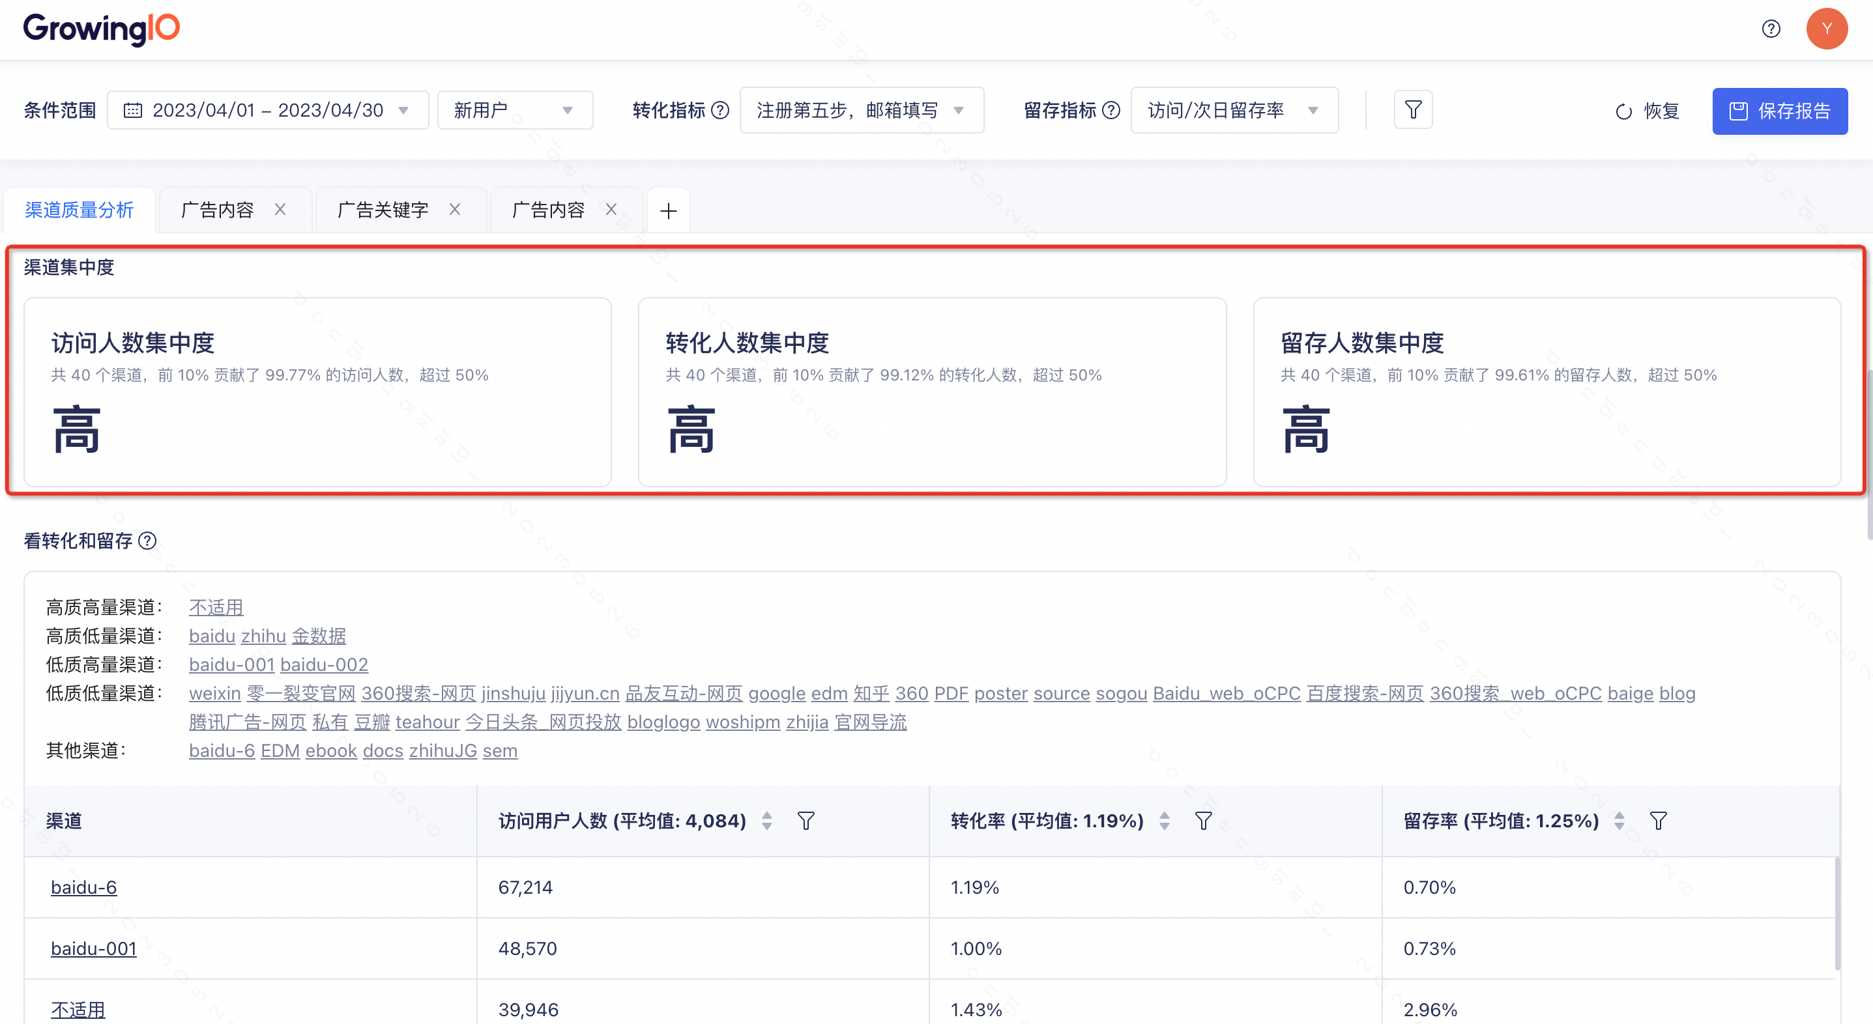This screenshot has height=1024, width=1873.
Task: Click the 恢复 reset button
Action: pyautogui.click(x=1648, y=111)
